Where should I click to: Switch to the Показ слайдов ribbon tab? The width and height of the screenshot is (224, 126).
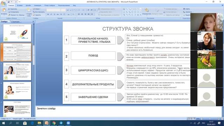tap(50, 6)
